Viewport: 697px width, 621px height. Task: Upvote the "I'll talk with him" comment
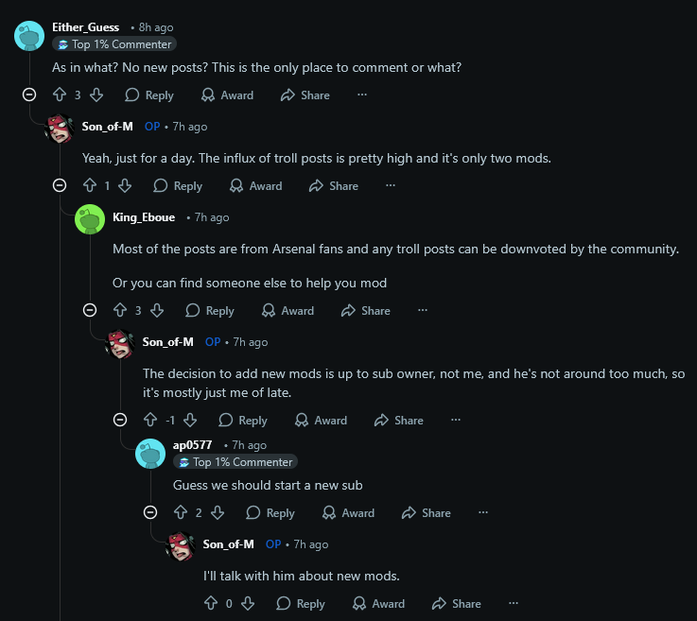coord(211,603)
